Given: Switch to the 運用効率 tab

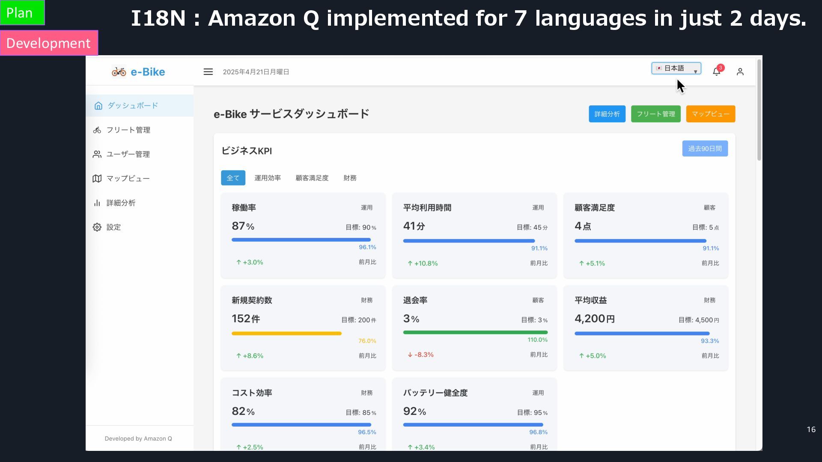Looking at the screenshot, I should coord(268,178).
